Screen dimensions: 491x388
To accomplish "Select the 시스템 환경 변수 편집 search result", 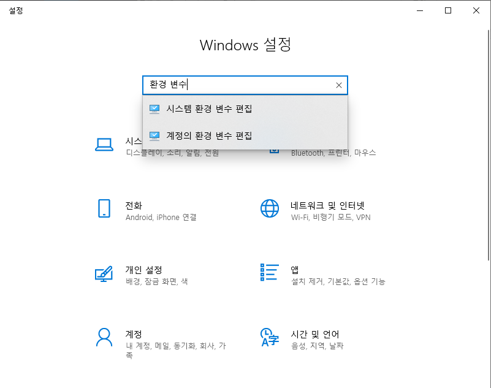I will [245, 109].
